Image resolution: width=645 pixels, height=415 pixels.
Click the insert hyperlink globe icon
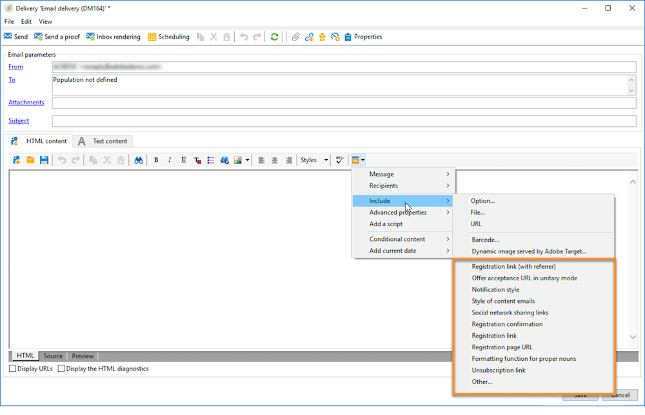pos(224,160)
